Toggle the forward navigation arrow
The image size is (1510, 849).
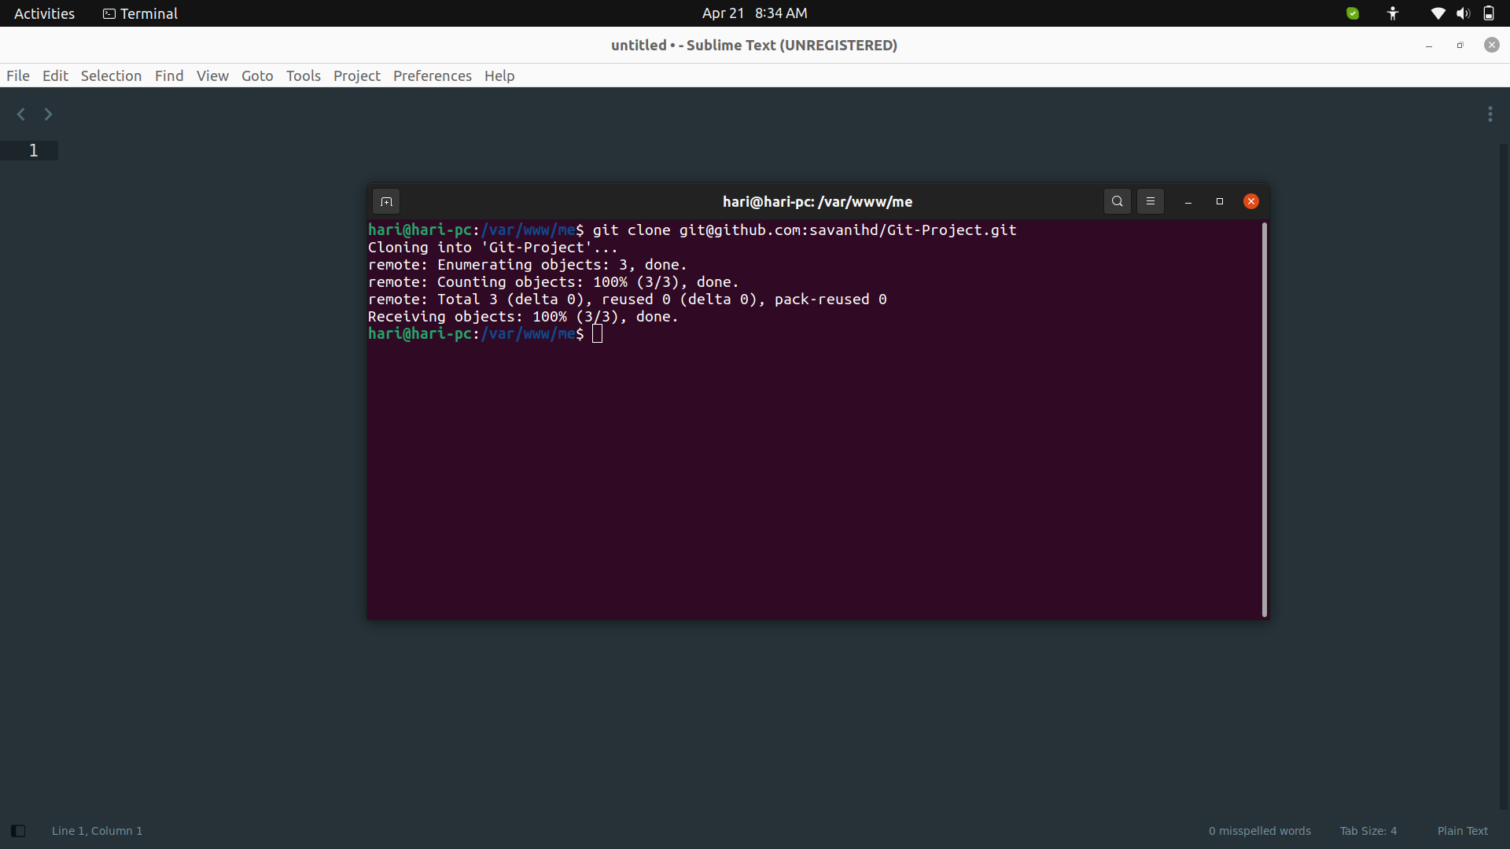[x=48, y=114]
